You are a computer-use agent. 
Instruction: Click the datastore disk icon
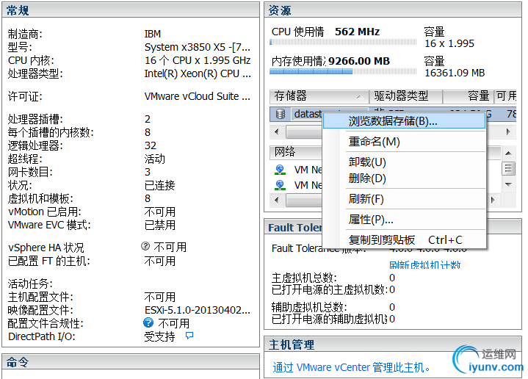[x=281, y=114]
